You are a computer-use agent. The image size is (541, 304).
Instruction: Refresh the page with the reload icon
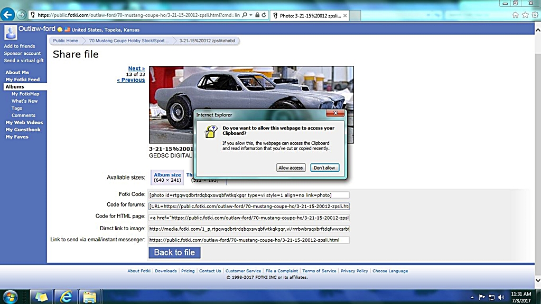click(264, 15)
